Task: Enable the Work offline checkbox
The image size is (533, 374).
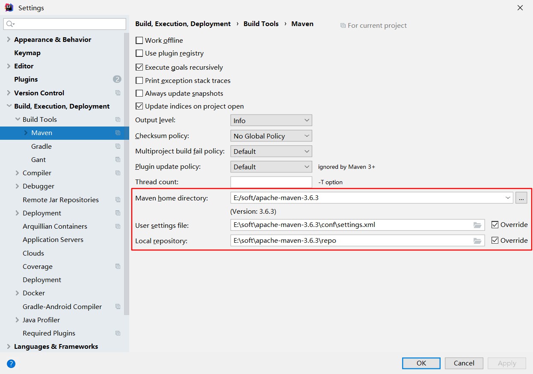Action: coord(139,41)
